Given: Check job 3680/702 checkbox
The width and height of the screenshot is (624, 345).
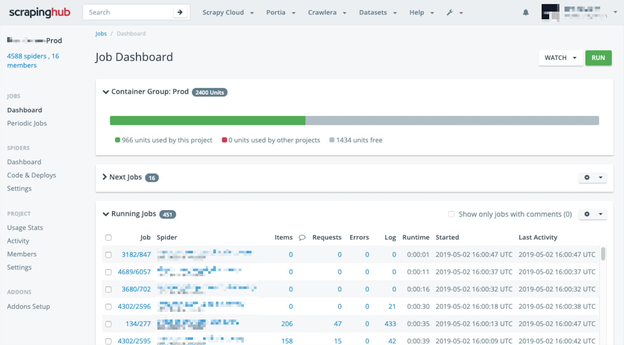Looking at the screenshot, I should [x=108, y=289].
